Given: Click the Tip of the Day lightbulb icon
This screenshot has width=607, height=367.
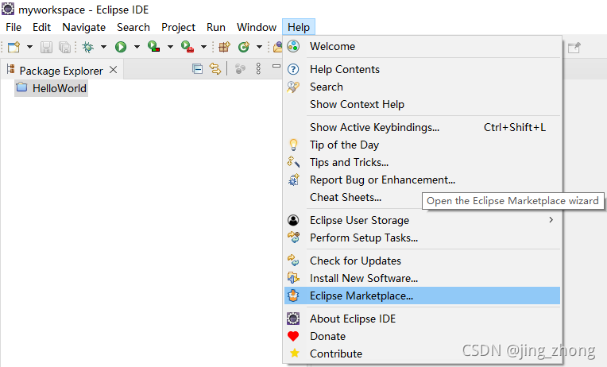Looking at the screenshot, I should tap(293, 145).
